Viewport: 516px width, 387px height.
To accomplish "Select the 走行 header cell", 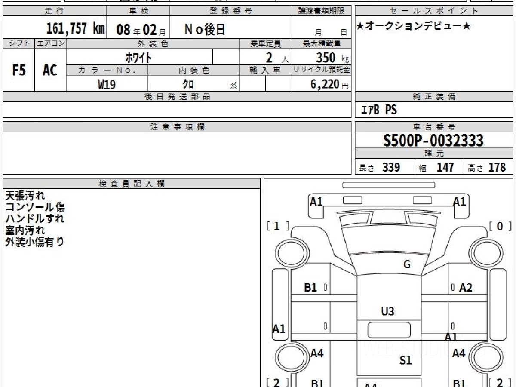I will pos(55,11).
